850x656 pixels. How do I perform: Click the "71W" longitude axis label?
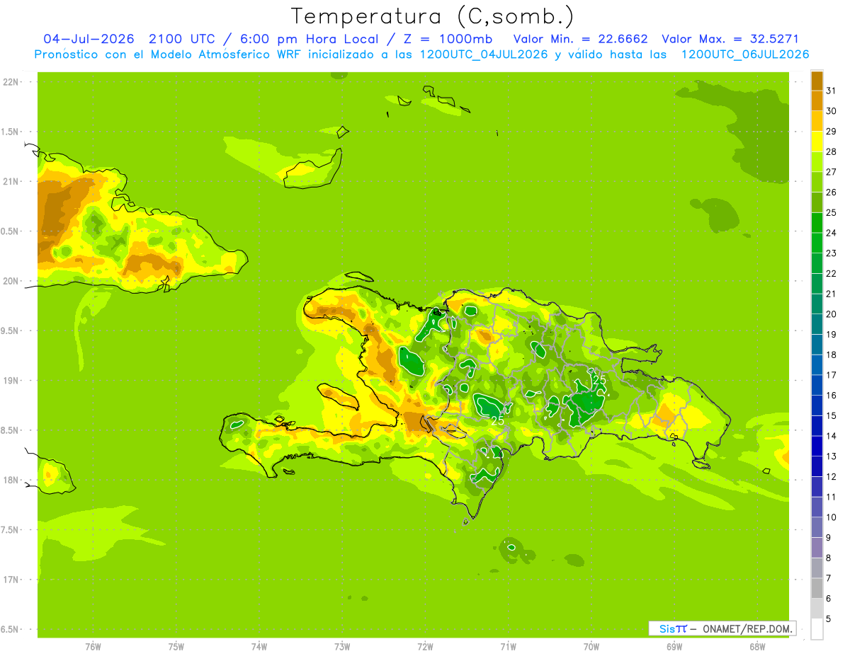508,646
